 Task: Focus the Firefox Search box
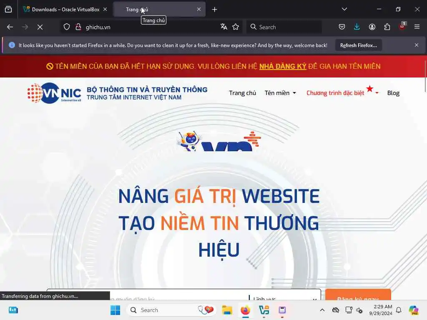point(284,27)
